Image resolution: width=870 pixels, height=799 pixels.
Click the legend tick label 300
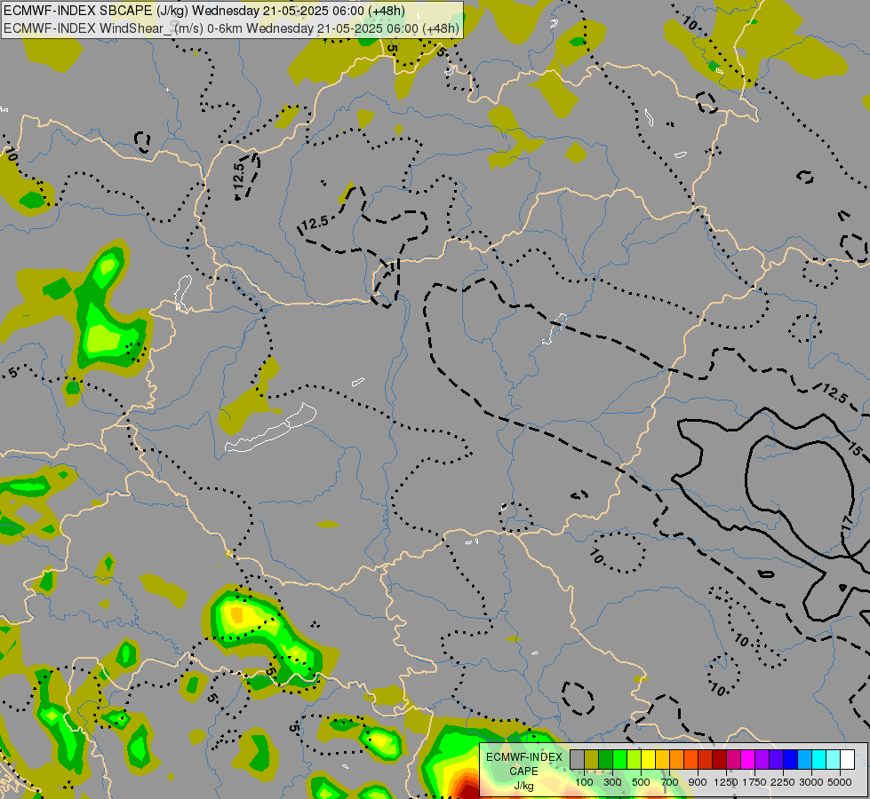click(x=612, y=782)
